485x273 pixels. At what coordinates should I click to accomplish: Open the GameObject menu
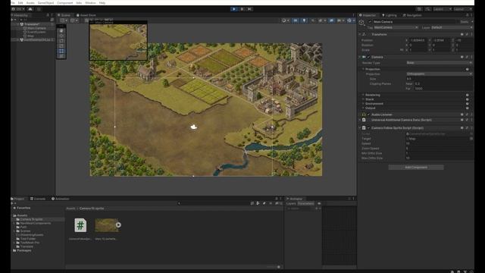[45, 3]
